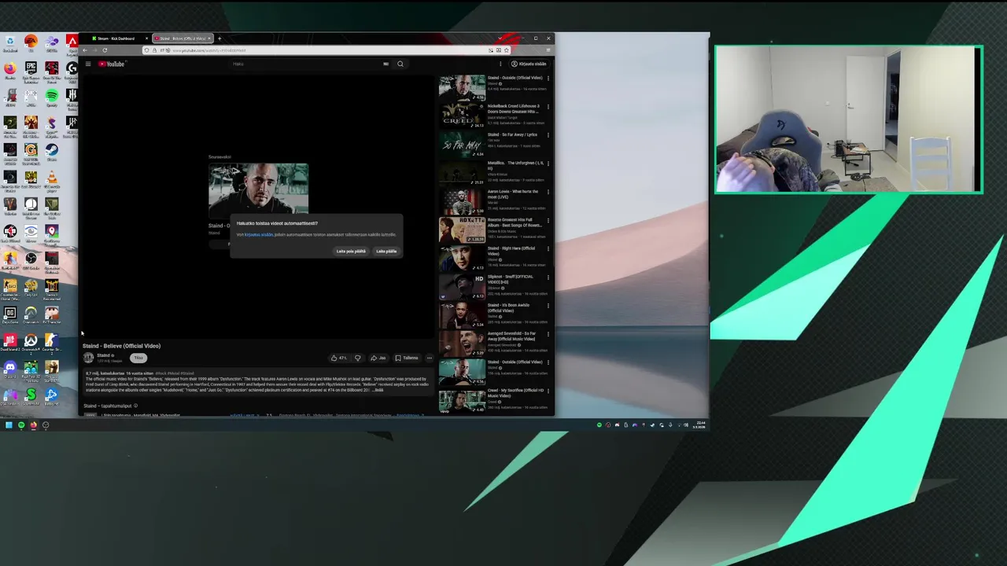Play Roxette Greatest Hits Full Album
This screenshot has width=1007, height=566.
tap(462, 230)
